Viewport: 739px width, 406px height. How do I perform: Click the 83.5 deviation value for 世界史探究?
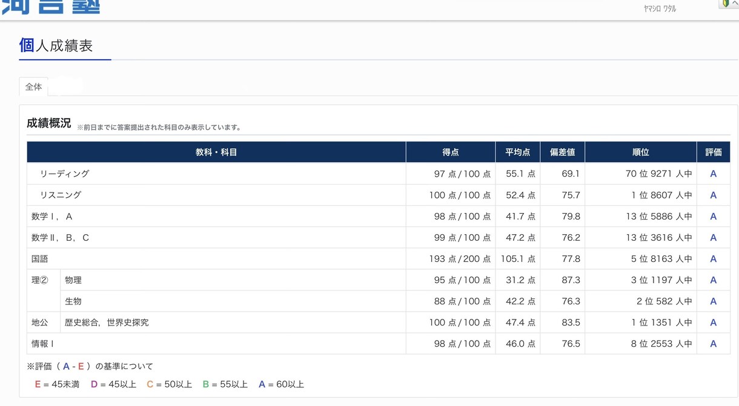pyautogui.click(x=571, y=323)
